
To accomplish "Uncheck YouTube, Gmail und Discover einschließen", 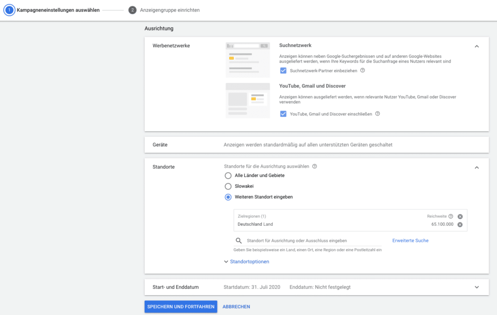I will pyautogui.click(x=283, y=114).
